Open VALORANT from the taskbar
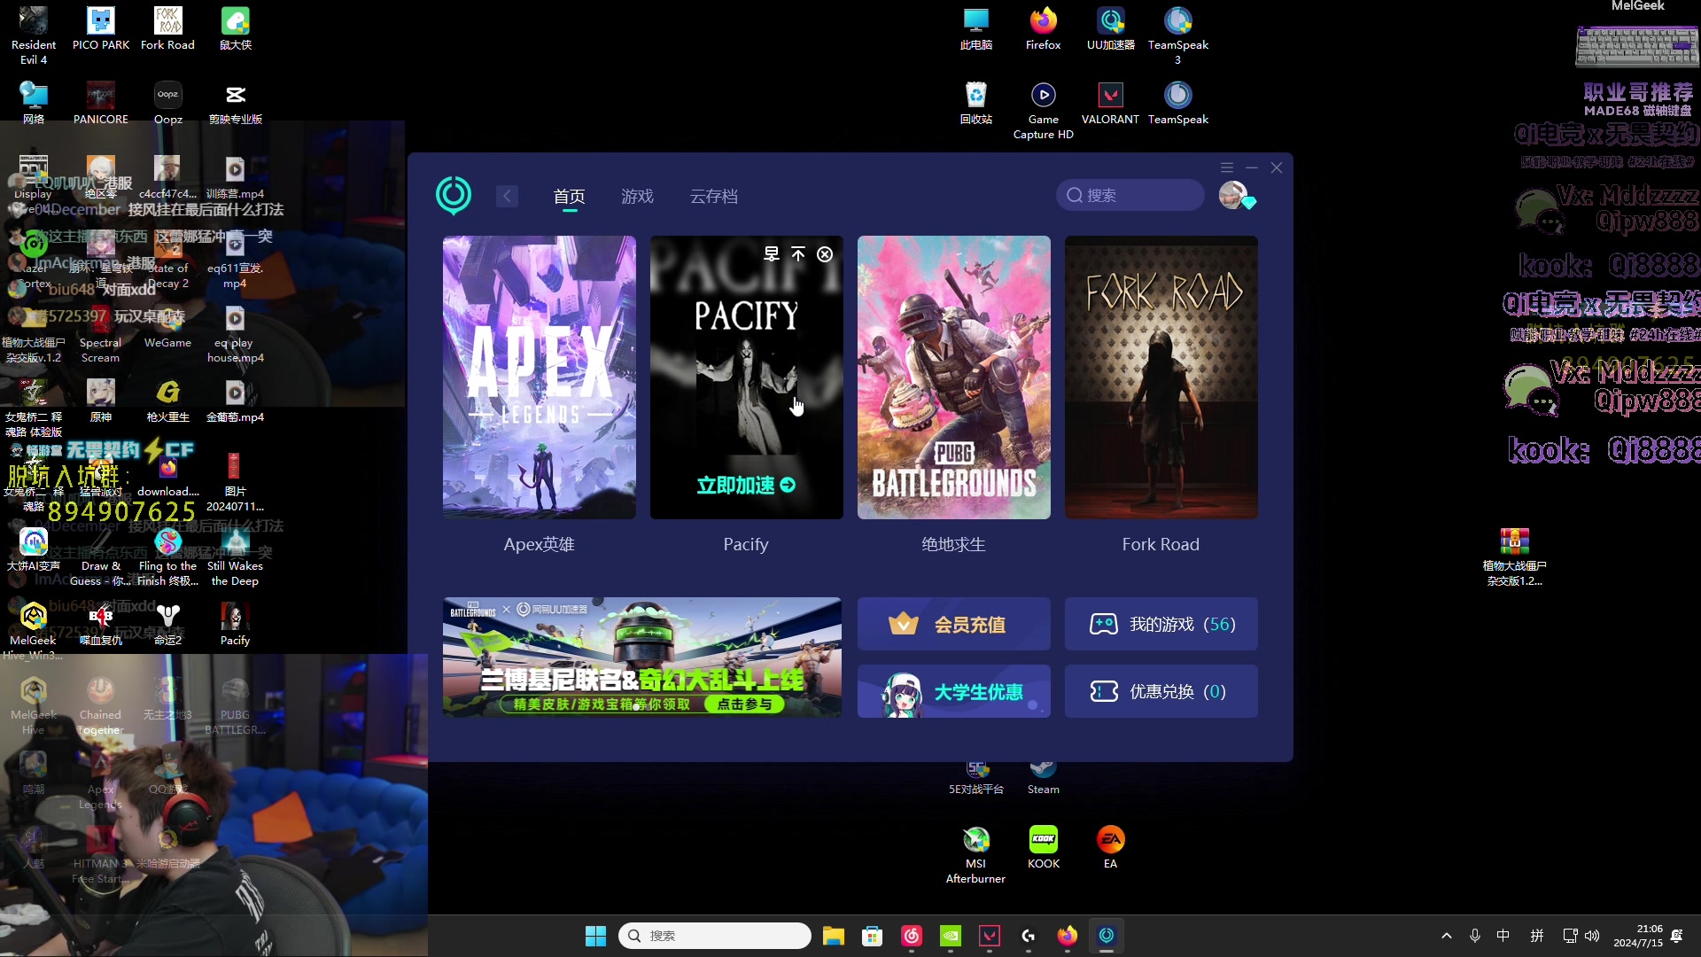 pyautogui.click(x=990, y=936)
